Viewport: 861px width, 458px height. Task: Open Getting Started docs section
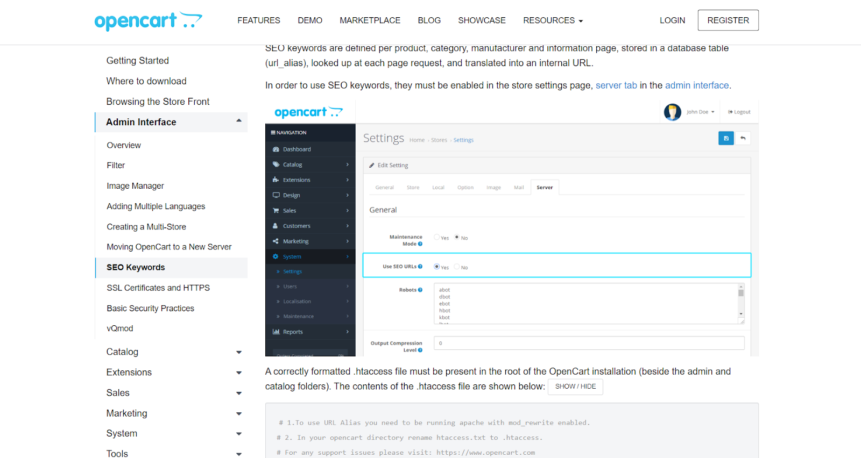tap(138, 61)
